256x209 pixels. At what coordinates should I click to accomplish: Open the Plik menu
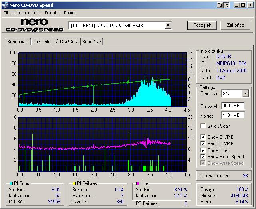pyautogui.click(x=7, y=13)
